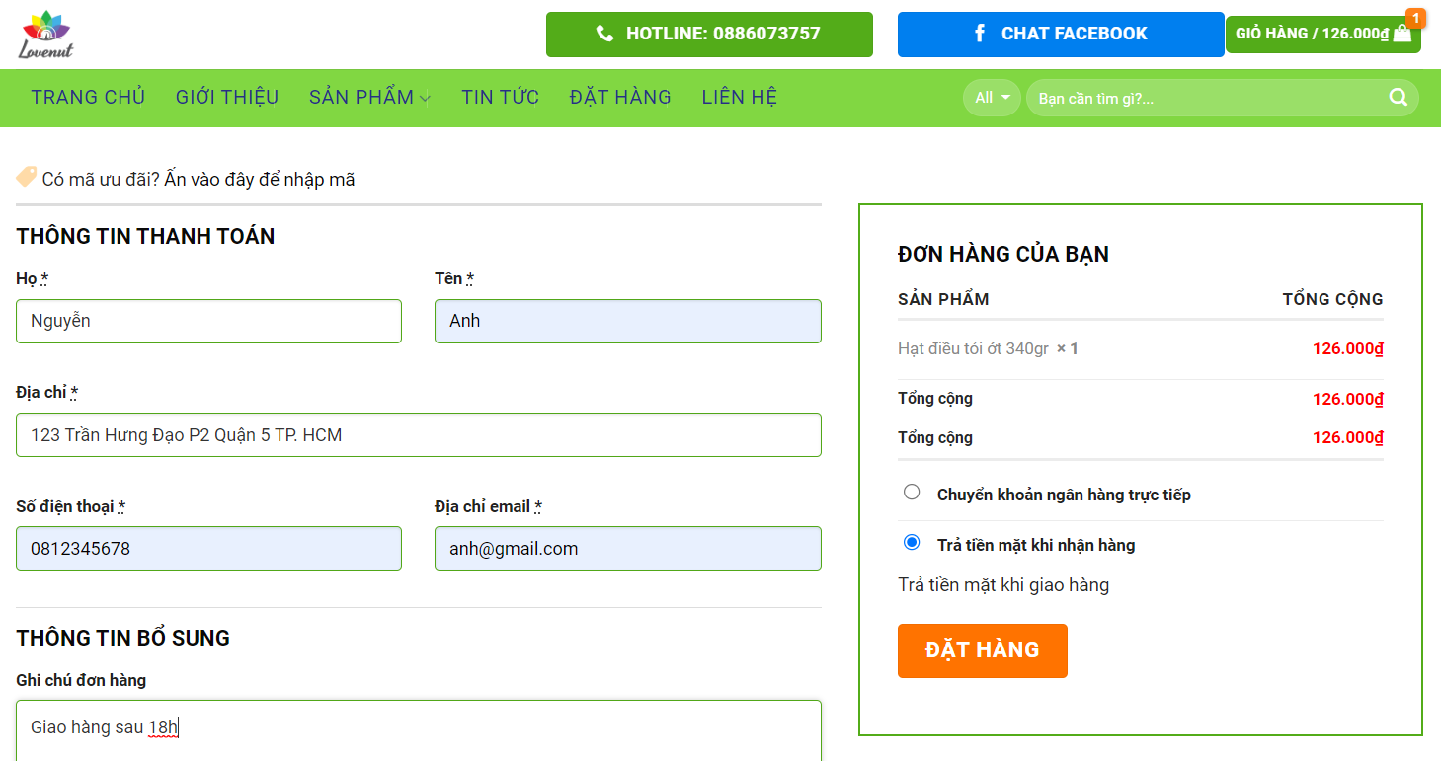Click the Số điện thoại phone field

click(208, 549)
